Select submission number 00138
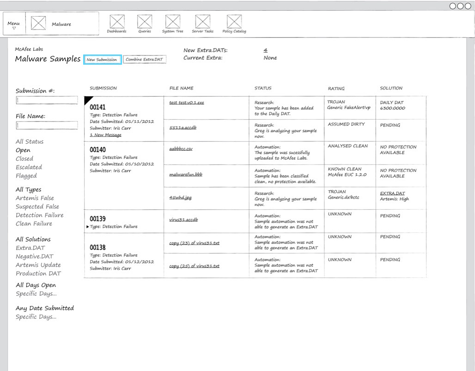 coord(97,248)
